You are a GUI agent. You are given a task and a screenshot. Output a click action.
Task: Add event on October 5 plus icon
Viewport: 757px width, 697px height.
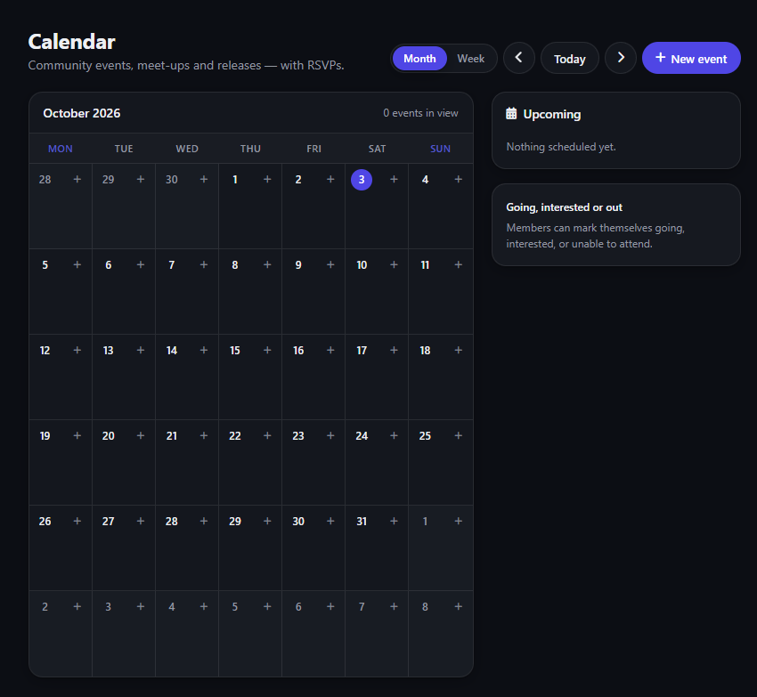coord(77,264)
